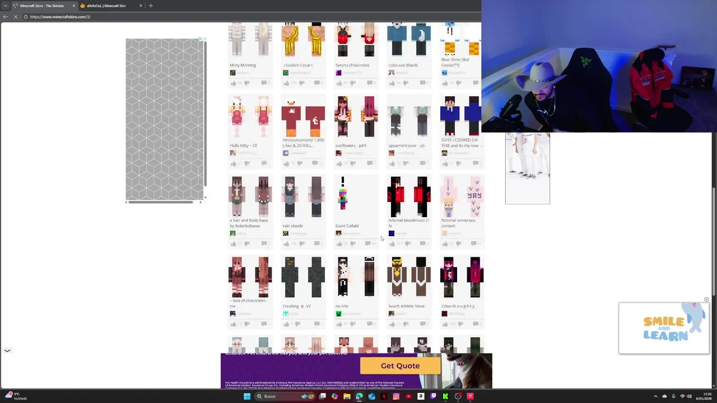The image size is (717, 403).
Task: Click the thumbs-down icon under Hello Kitty ~ CE
Action: 247,163
